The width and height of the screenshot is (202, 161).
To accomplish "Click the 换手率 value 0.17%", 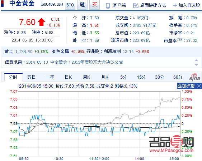I will coord(192,25).
